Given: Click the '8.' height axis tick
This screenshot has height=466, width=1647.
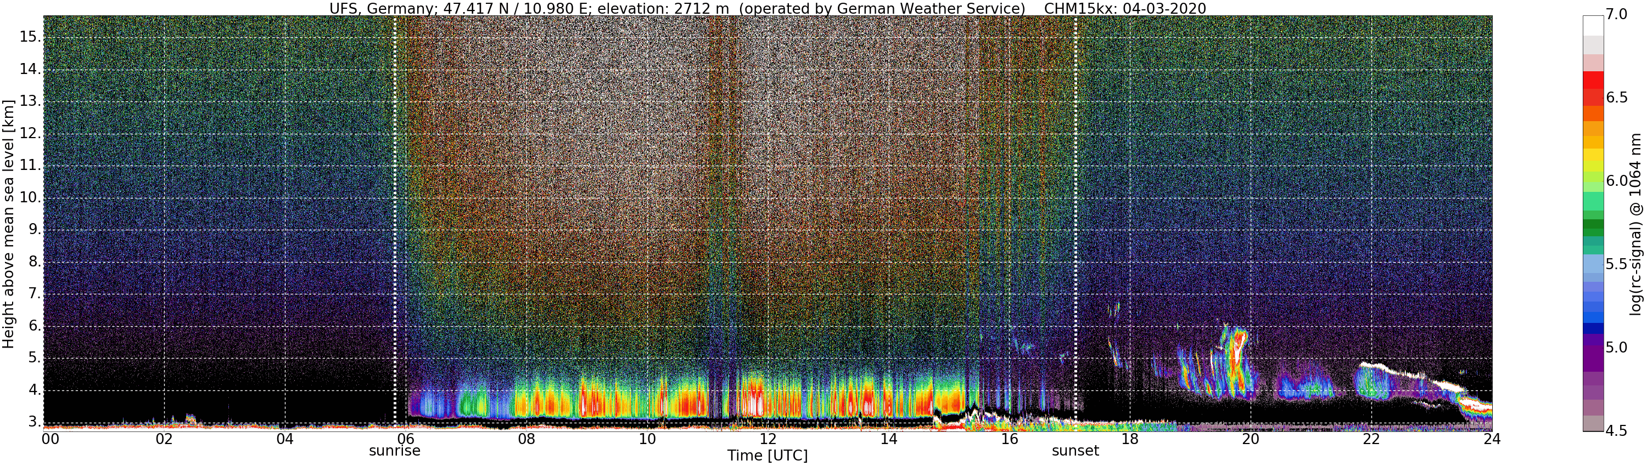Looking at the screenshot, I should click(x=35, y=262).
